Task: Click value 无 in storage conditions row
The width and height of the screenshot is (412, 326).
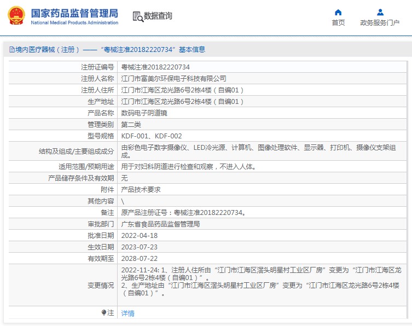Action: [x=124, y=178]
